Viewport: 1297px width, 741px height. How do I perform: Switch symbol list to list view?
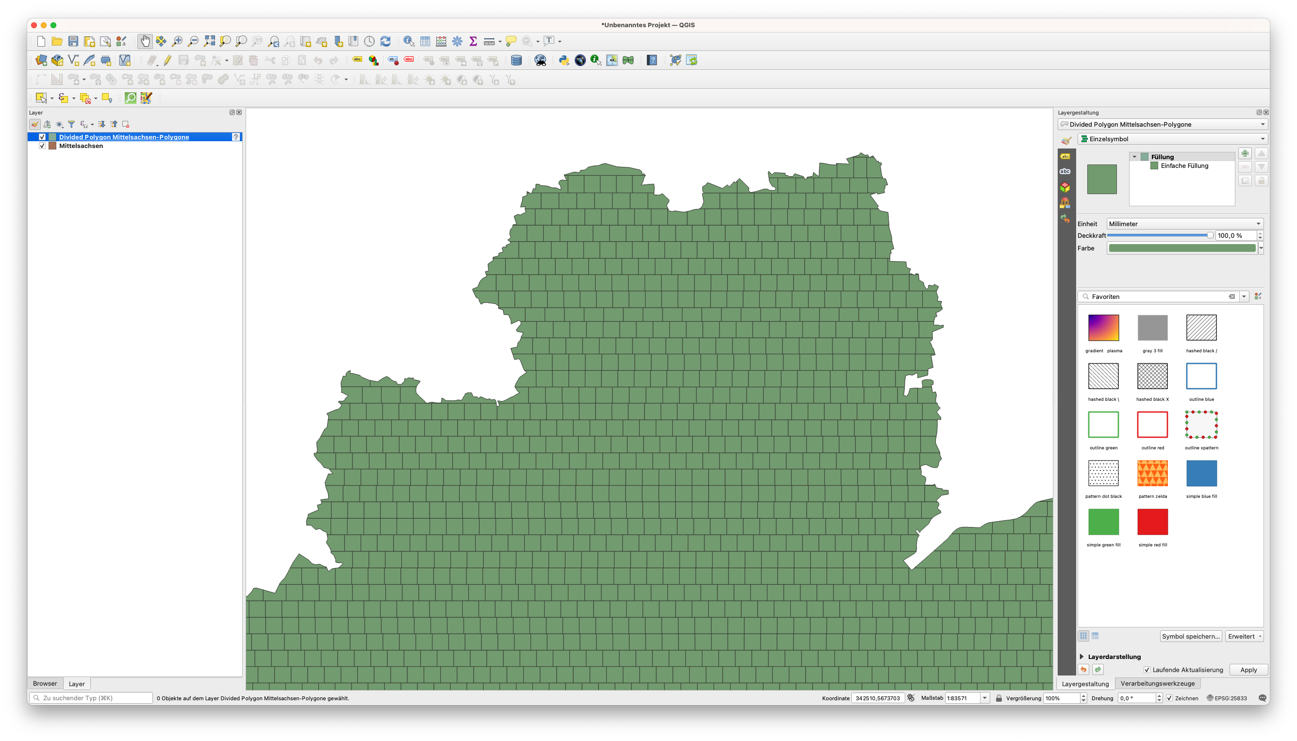[x=1096, y=636]
